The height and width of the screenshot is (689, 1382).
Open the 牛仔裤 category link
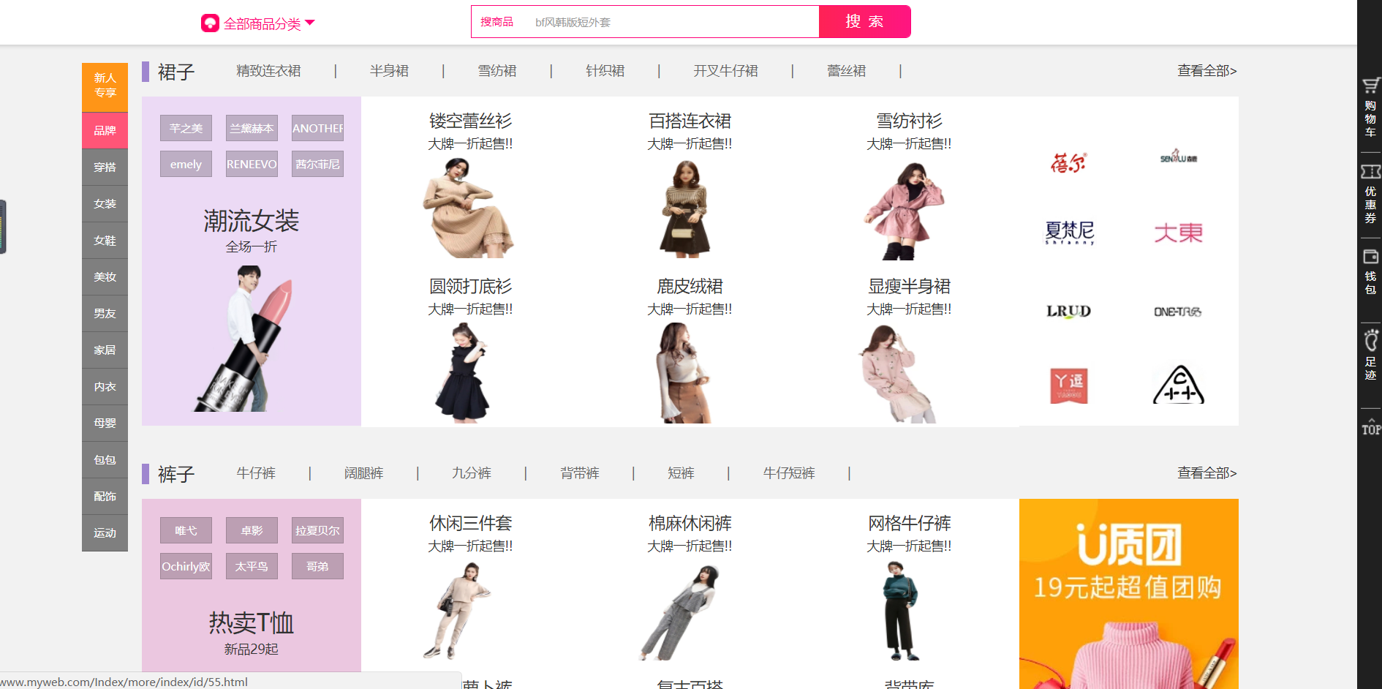pyautogui.click(x=256, y=473)
